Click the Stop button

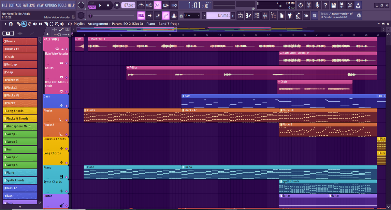point(108,5)
